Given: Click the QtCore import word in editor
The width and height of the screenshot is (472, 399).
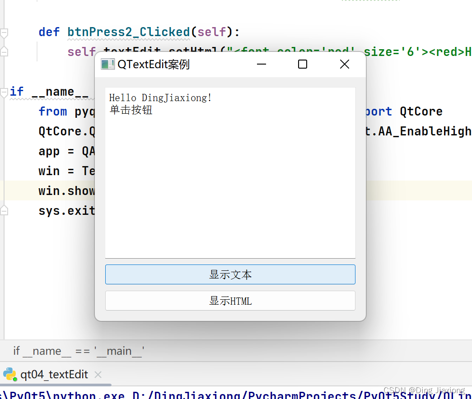Looking at the screenshot, I should (421, 111).
